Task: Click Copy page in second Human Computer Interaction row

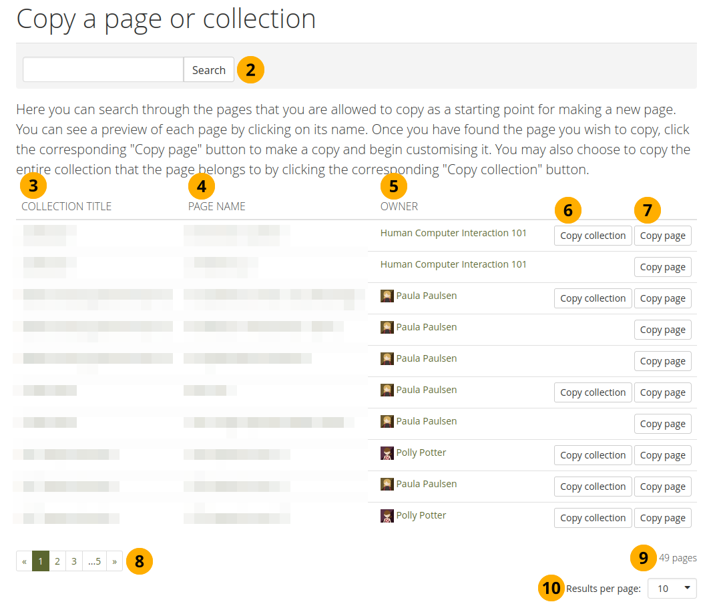Action: tap(662, 267)
